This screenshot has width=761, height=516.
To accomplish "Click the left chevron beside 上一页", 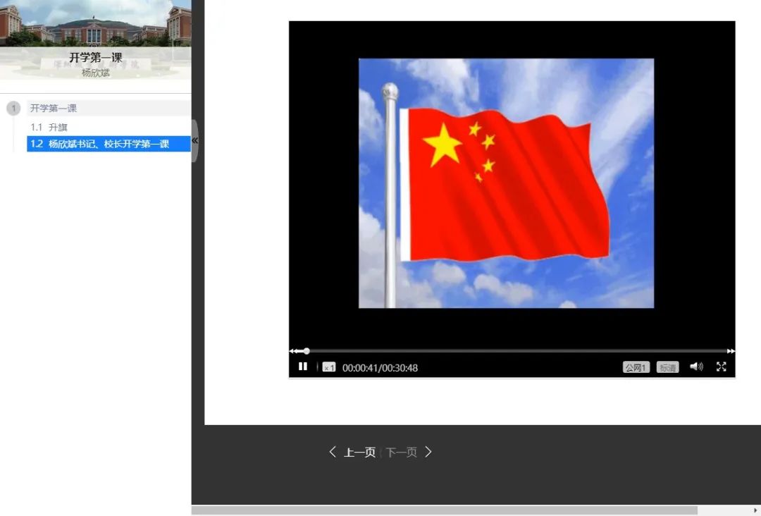I will point(333,452).
